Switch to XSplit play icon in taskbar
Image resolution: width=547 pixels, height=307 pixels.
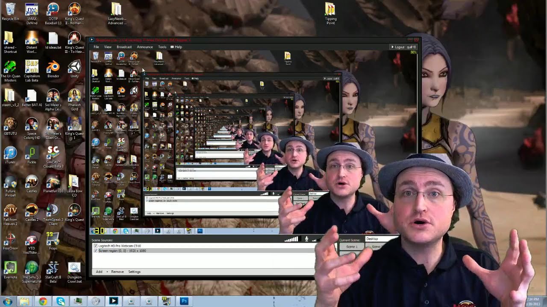click(113, 301)
